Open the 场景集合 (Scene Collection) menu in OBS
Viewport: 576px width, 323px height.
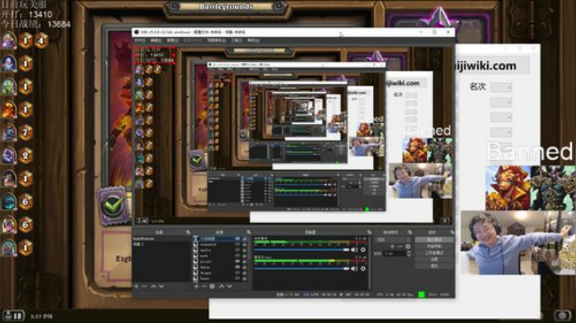[x=216, y=40]
